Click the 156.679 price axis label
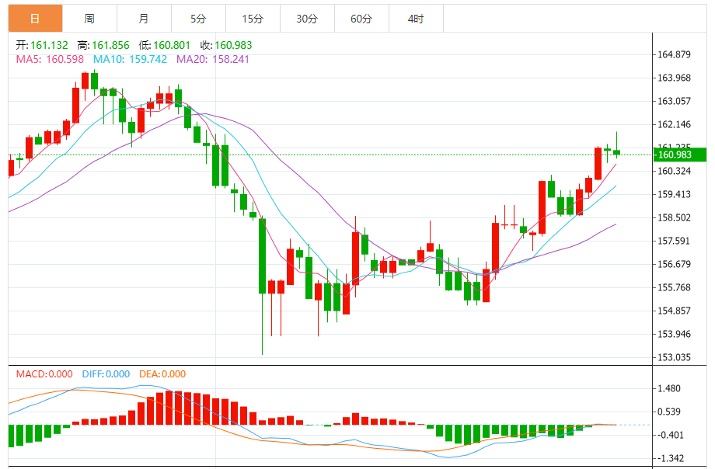 (674, 264)
